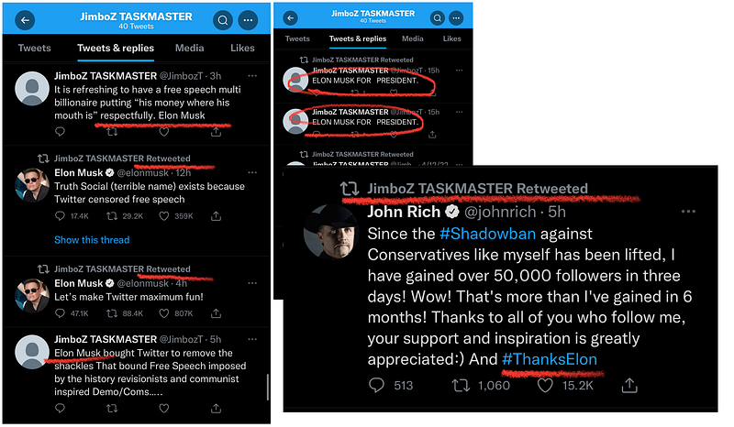Select Tweets tab in left panel

(34, 48)
